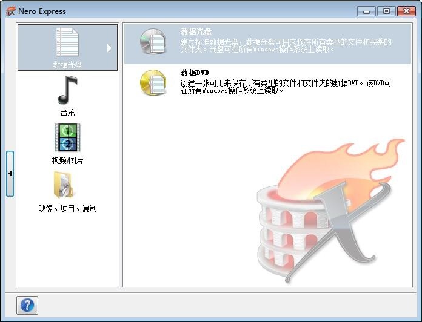
Task: Click the 数据DVD description text
Action: coord(286,87)
